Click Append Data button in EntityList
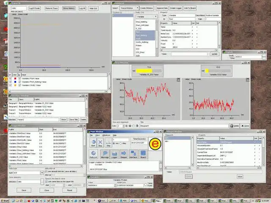This screenshot has height=203, width=271. coord(162,8)
